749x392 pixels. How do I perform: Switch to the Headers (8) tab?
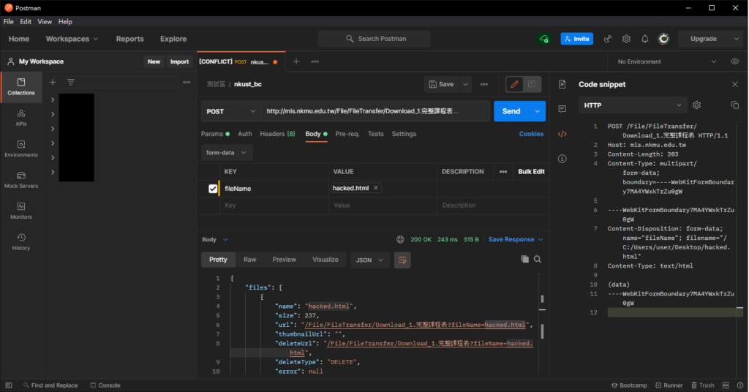coord(277,134)
